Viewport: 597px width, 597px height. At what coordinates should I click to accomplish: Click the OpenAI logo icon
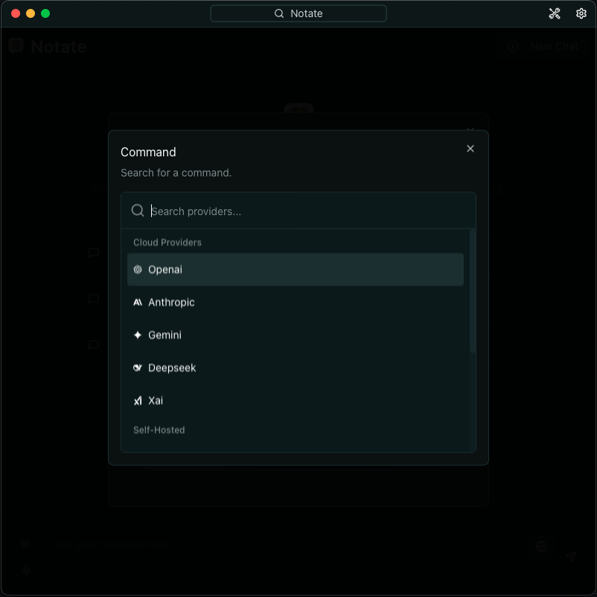138,269
